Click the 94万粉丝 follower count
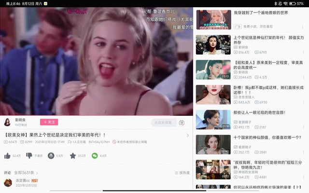The width and height of the screenshot is (309, 193). pyautogui.click(x=21, y=125)
